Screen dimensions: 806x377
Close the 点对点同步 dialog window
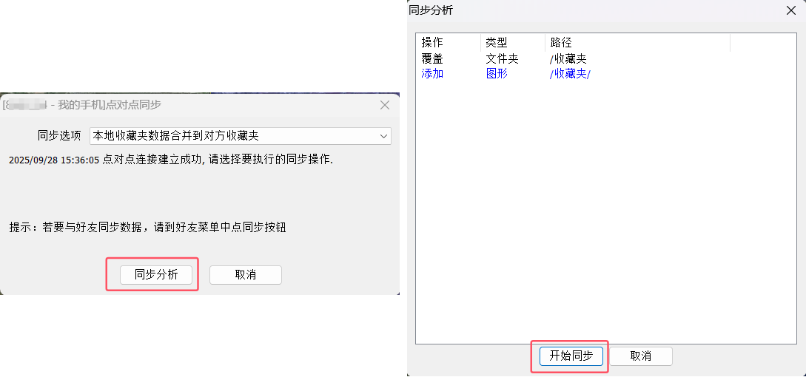384,105
